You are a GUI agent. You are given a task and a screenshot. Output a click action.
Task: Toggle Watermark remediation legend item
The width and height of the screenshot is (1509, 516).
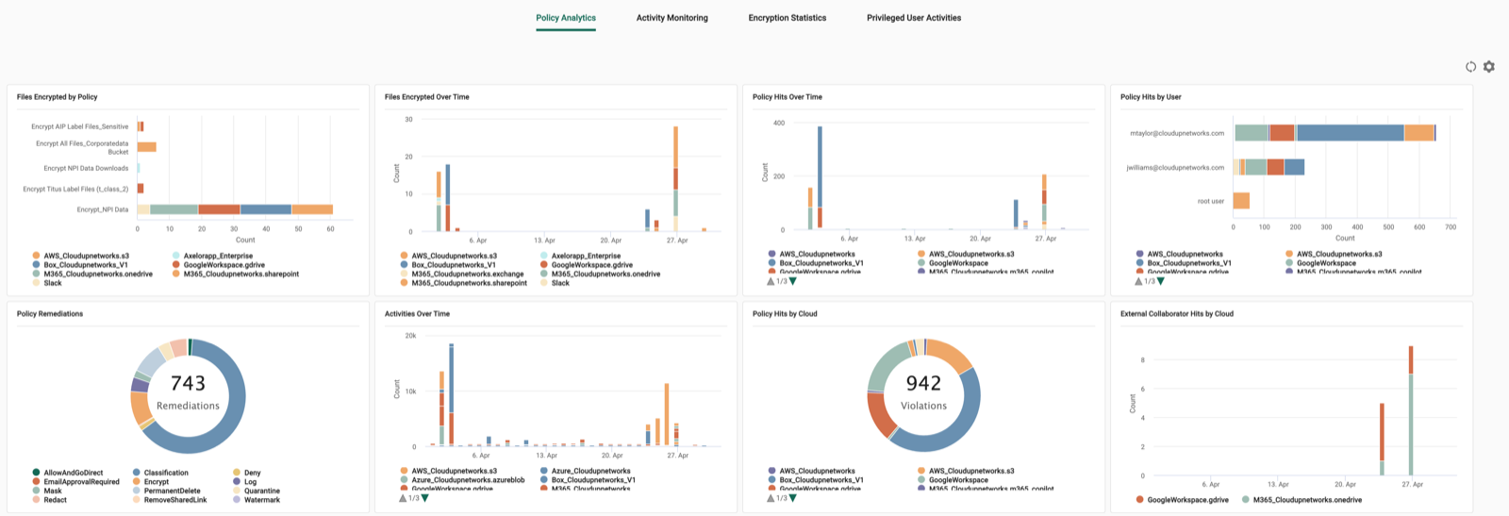(257, 500)
